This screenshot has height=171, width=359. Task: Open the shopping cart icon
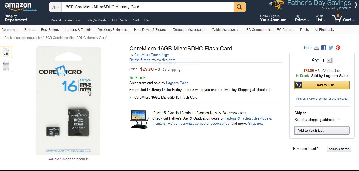(x=337, y=18)
